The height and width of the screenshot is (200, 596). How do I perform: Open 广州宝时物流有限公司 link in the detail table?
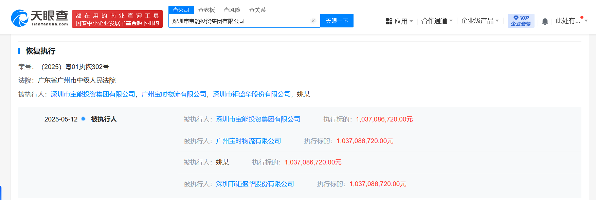[249, 141]
